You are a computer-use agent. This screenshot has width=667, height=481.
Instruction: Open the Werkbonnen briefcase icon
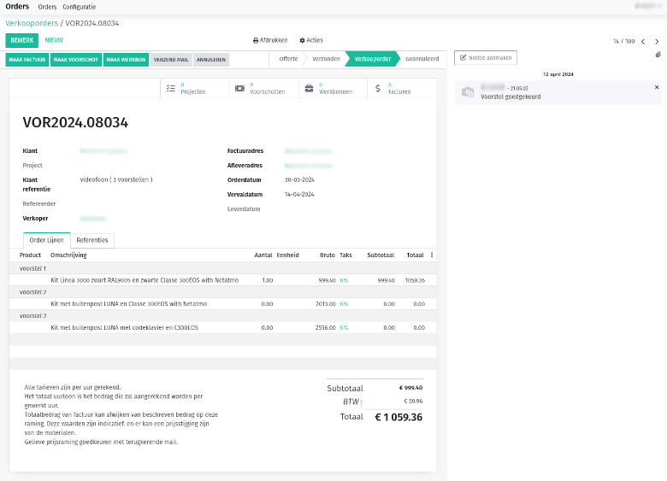(x=309, y=88)
